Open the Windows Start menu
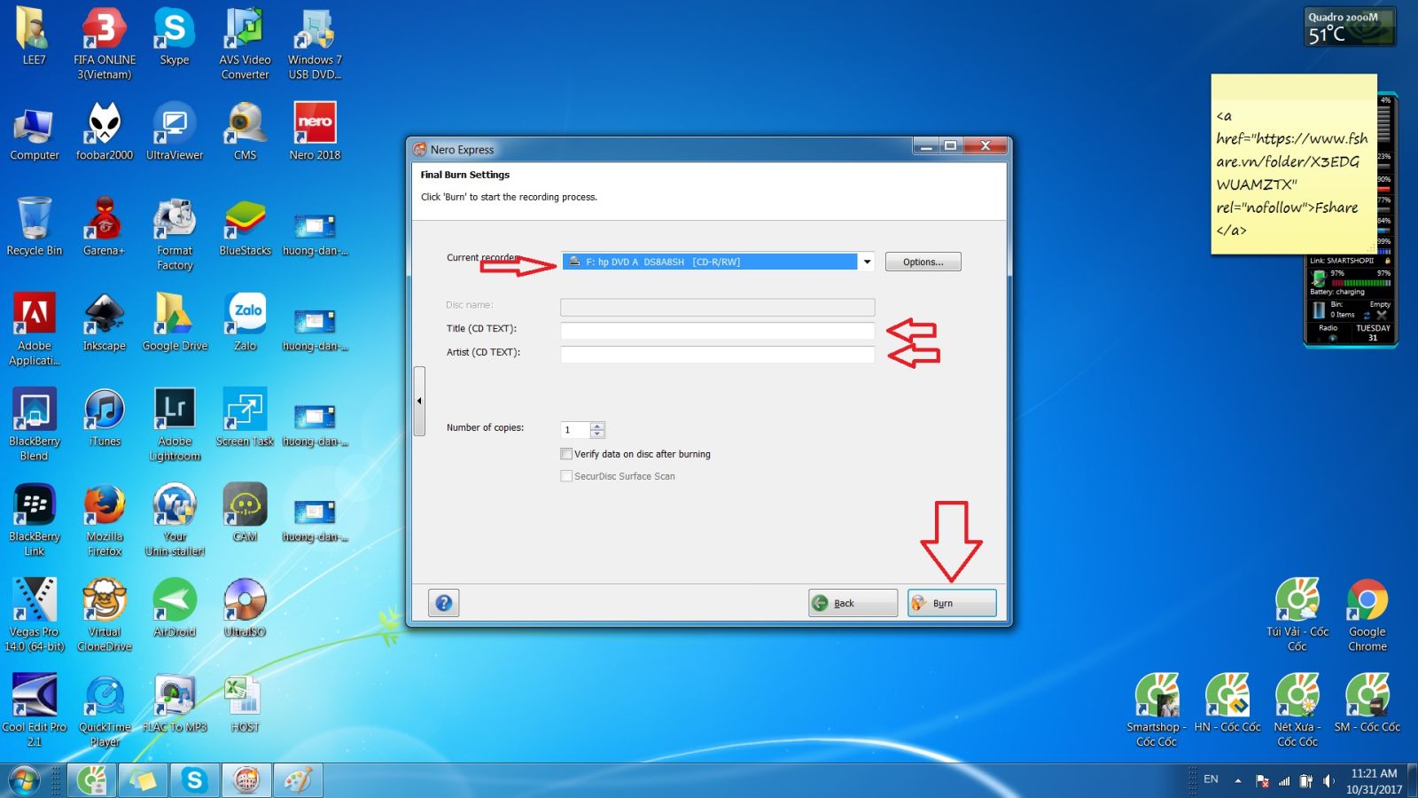The width and height of the screenshot is (1418, 798). click(24, 781)
